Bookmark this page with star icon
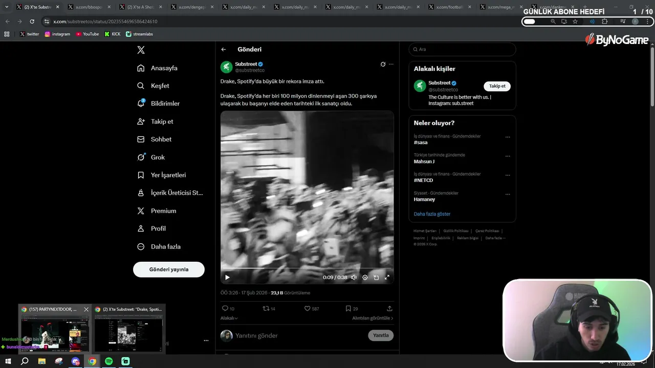655x368 pixels. click(575, 21)
